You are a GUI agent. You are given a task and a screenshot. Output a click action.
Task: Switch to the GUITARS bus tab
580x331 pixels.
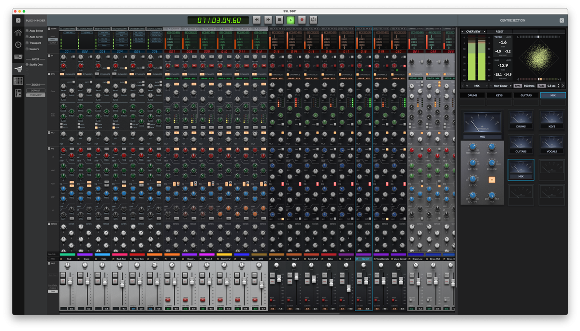(x=526, y=96)
